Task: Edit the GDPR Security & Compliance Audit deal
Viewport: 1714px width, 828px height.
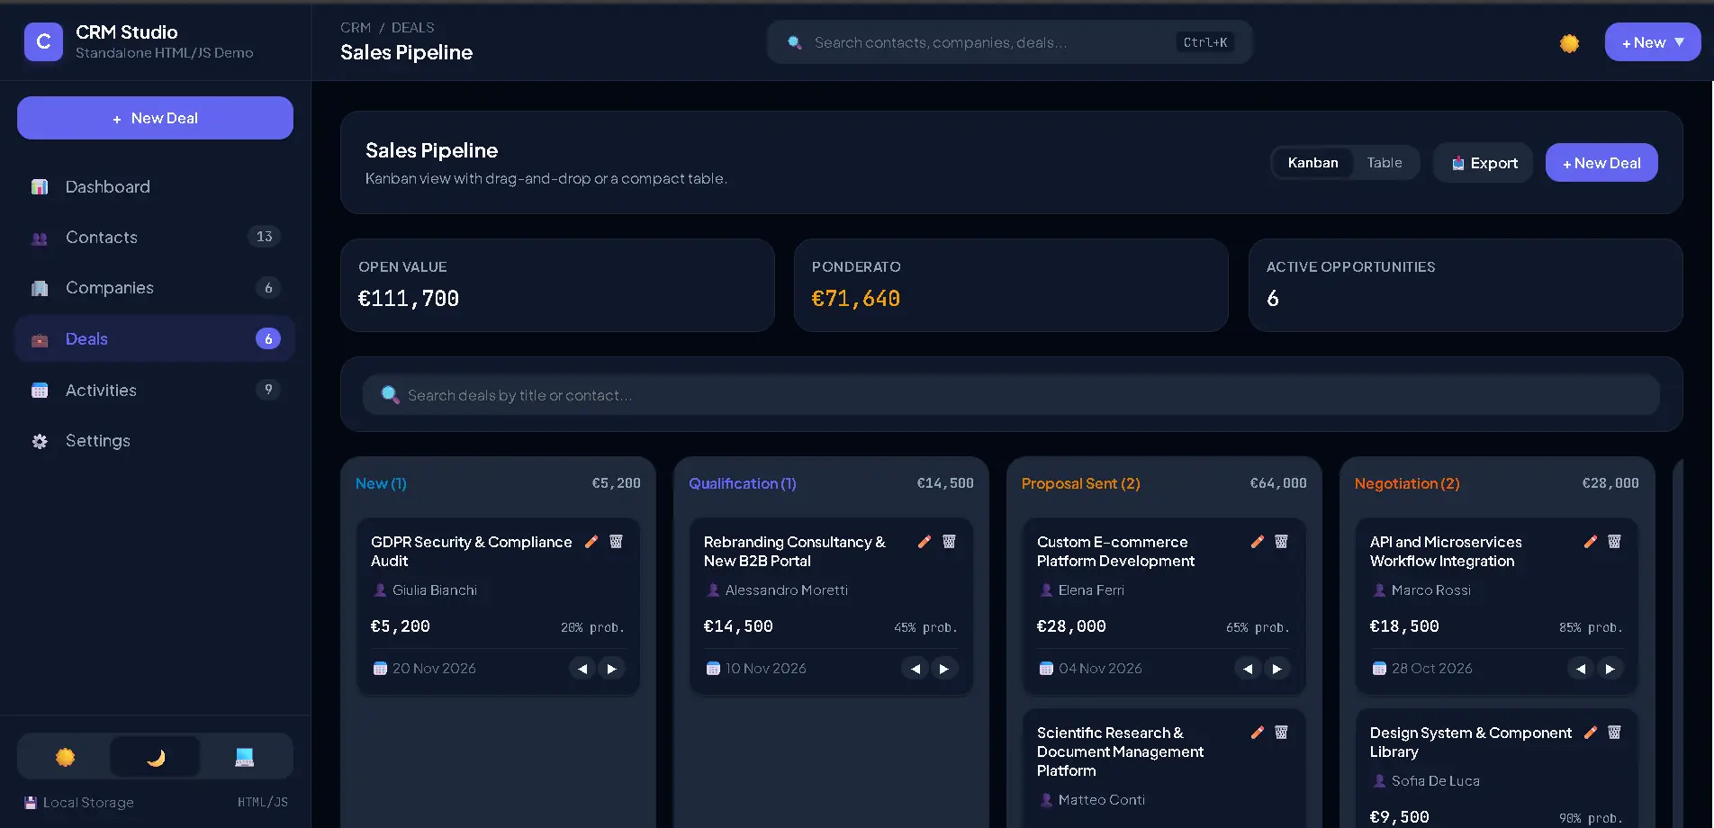Action: tap(591, 542)
